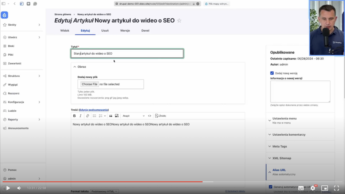This screenshot has width=345, height=194.
Task: Seek on the red video progress bar
Action: coord(103,182)
